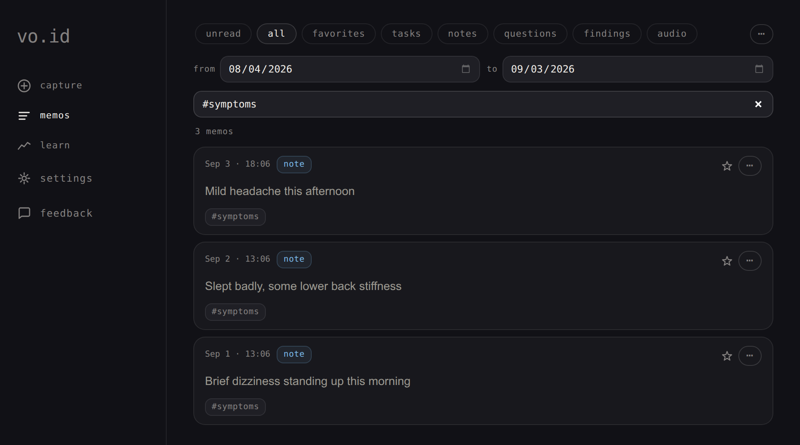Click the timestamp 'Sep 3 · 18:06'

pos(237,164)
